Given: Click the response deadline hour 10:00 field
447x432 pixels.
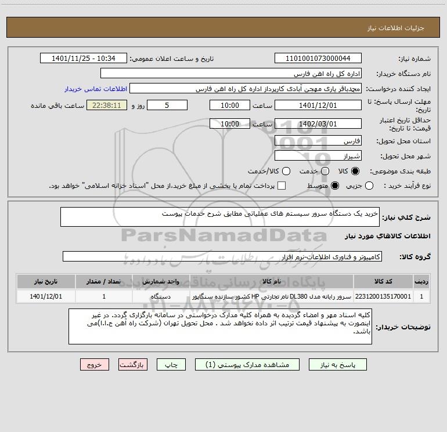Looking at the screenshot, I should tap(230, 106).
